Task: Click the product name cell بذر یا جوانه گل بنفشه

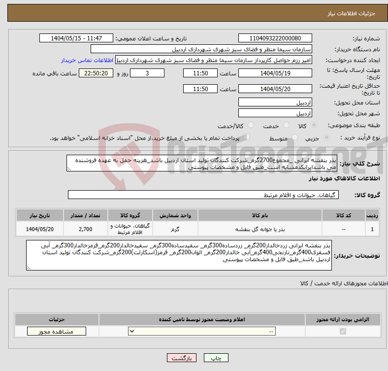Action: (x=260, y=229)
